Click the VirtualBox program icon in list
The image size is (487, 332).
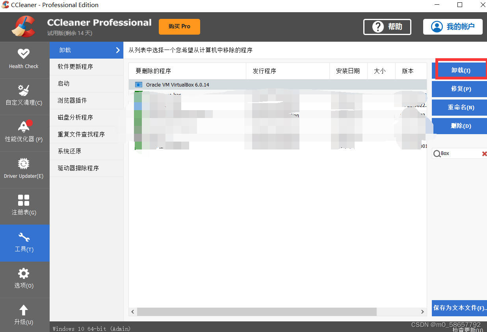pos(138,85)
